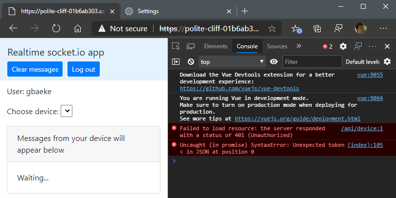The height and width of the screenshot is (198, 396).
Task: Click the disabled forward arrow button
Action: point(35,28)
